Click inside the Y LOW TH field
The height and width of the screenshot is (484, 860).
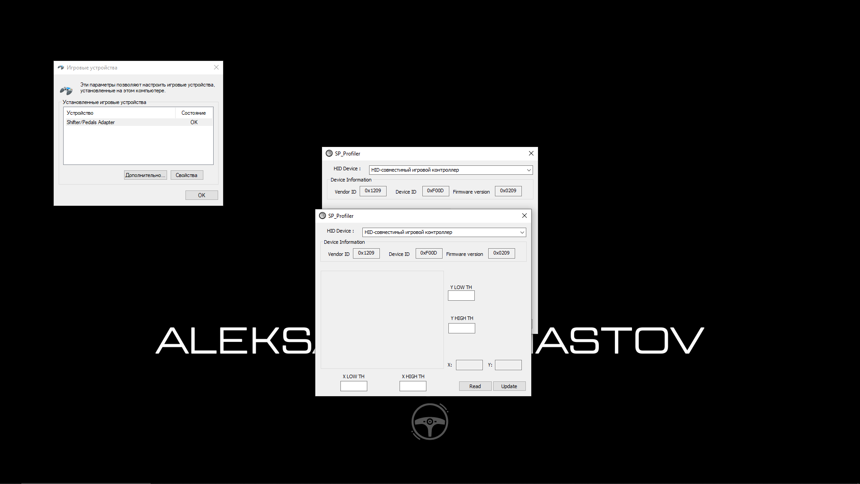[x=461, y=296]
